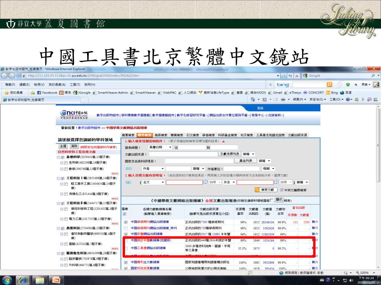Screen dimensions: 381x285
Task: Click the 文獻來源列表 button
Action: (x=230, y=154)
